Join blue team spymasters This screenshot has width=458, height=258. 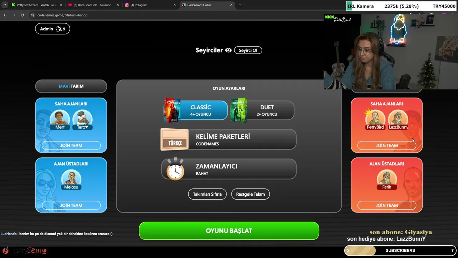[x=71, y=205]
